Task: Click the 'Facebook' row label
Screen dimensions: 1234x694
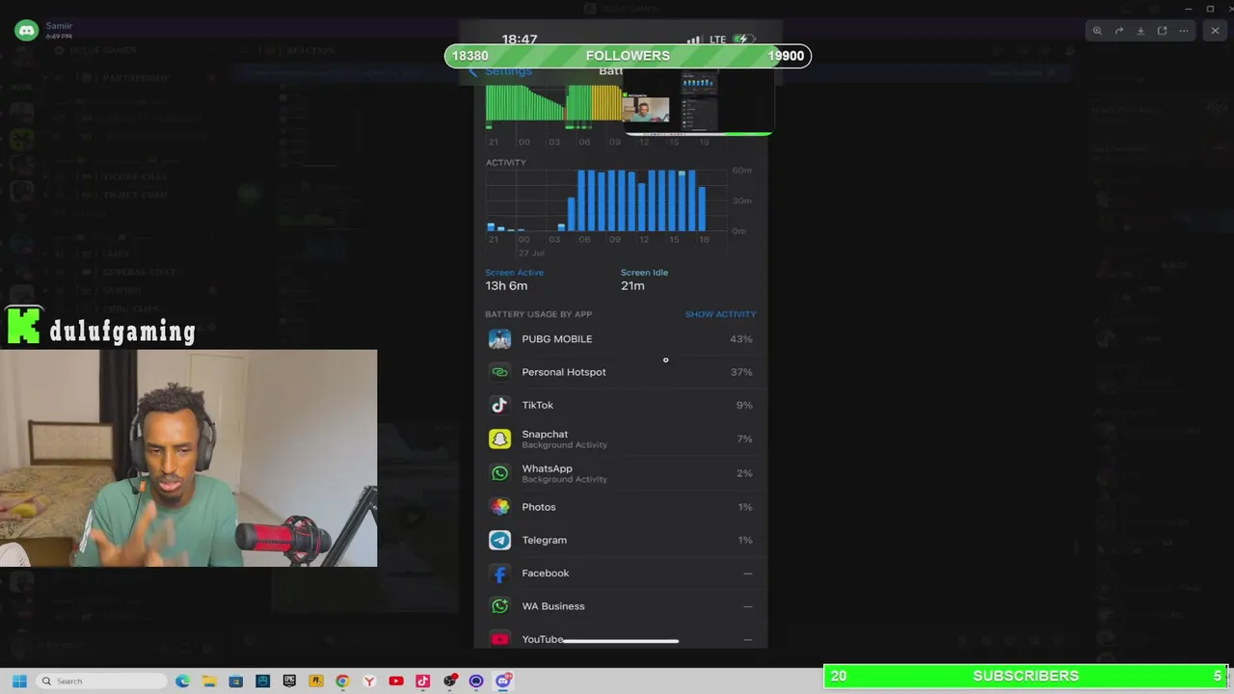Action: pos(546,574)
